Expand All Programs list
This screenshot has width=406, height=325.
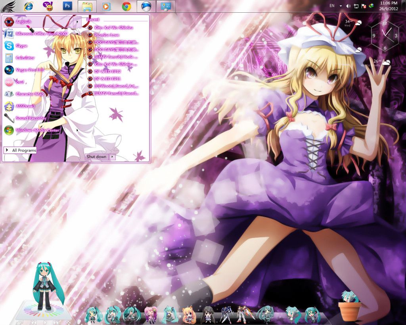[x=20, y=150]
